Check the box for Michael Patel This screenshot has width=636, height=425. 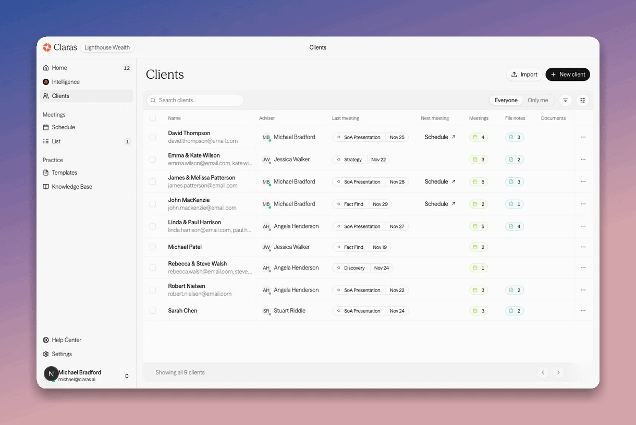(153, 247)
